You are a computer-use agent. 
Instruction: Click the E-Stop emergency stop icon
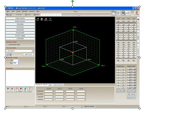pos(136,13)
